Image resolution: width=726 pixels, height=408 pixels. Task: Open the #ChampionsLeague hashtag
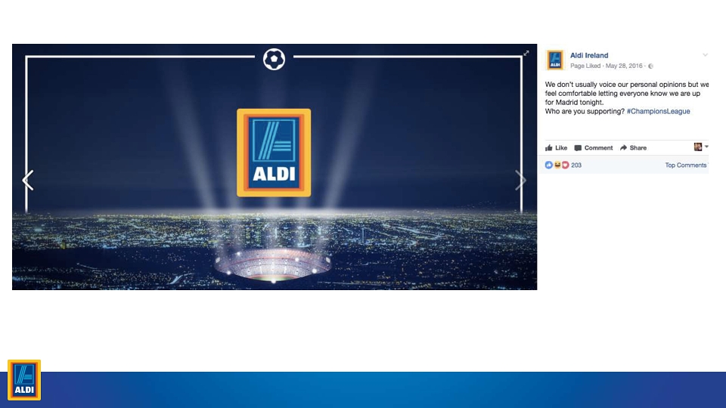coord(658,112)
